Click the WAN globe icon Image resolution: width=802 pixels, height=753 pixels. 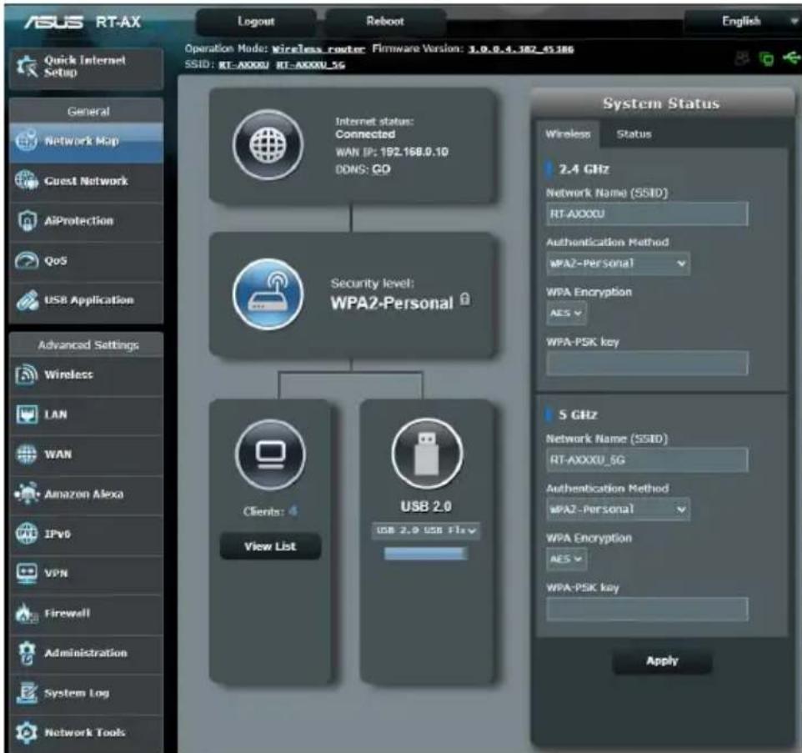[27, 454]
